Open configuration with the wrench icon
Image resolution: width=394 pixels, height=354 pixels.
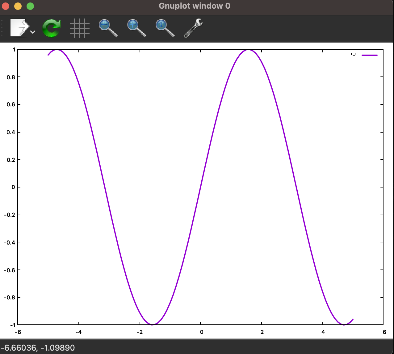193,28
